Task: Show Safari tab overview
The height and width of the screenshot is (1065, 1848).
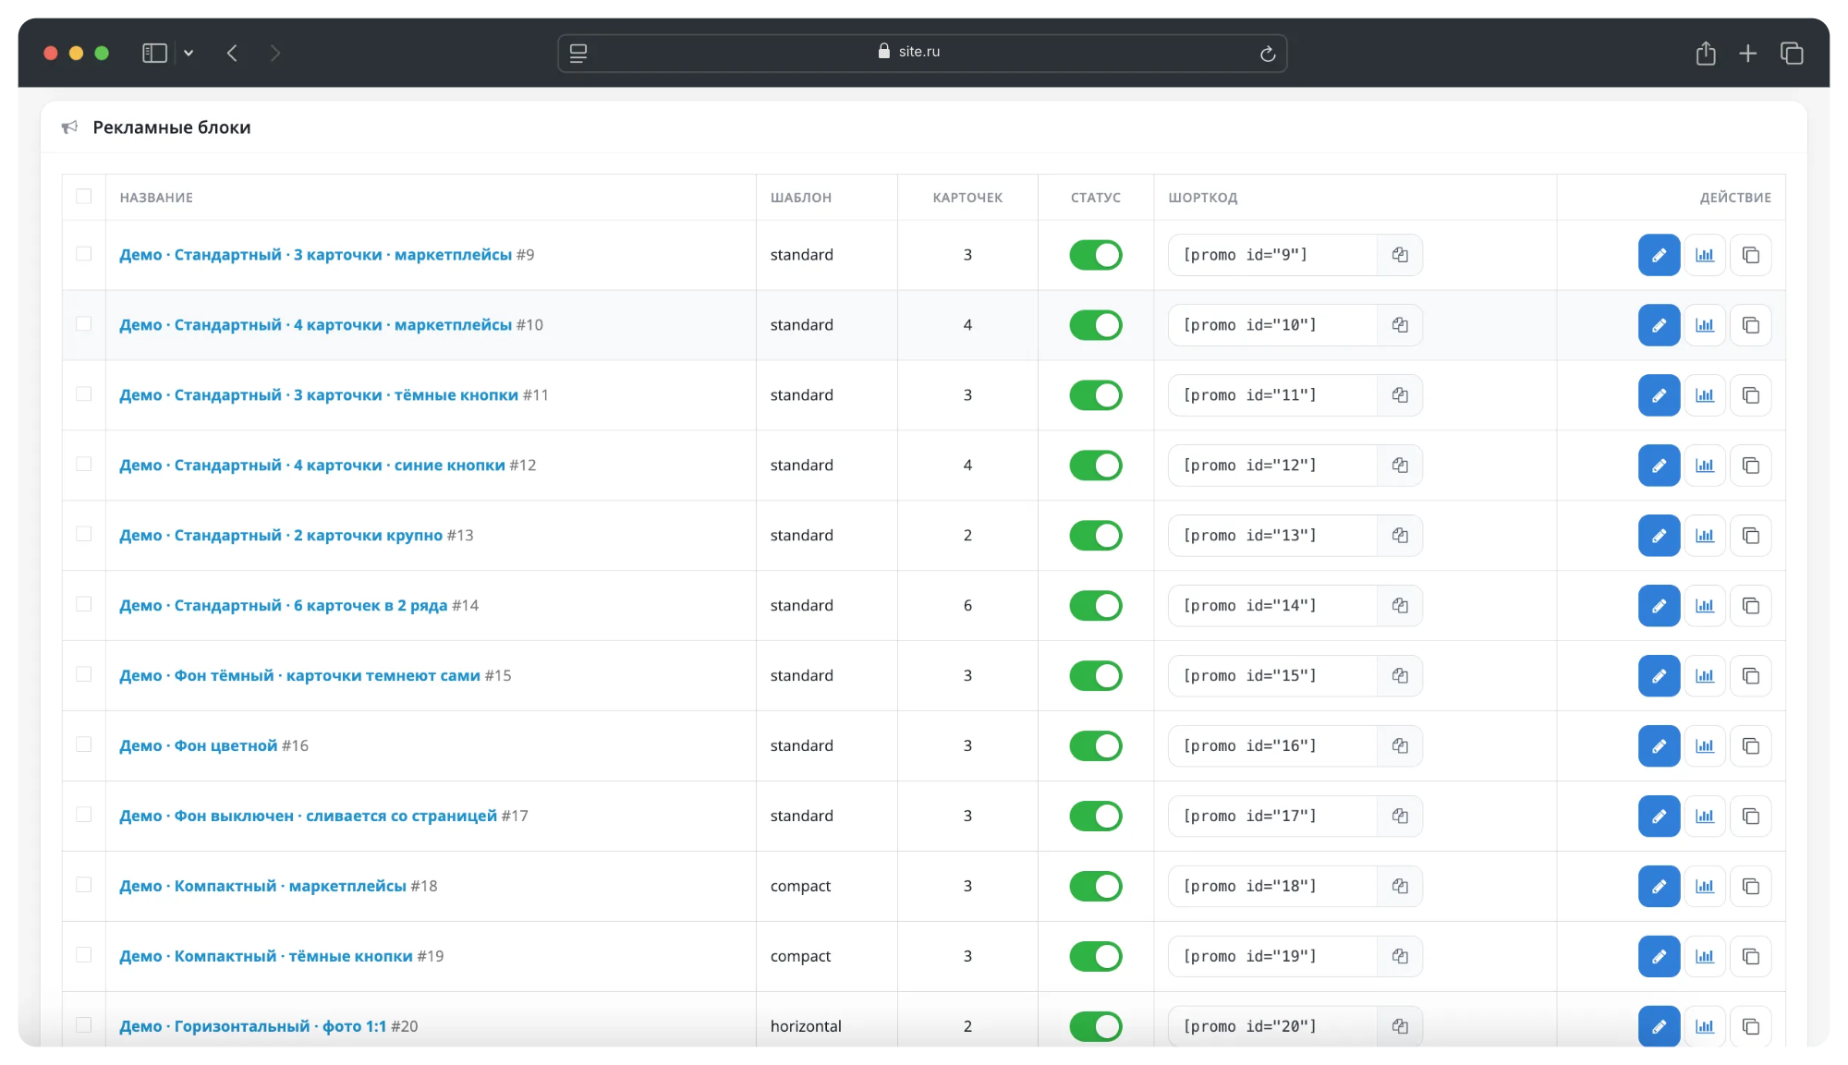Action: coord(1792,54)
